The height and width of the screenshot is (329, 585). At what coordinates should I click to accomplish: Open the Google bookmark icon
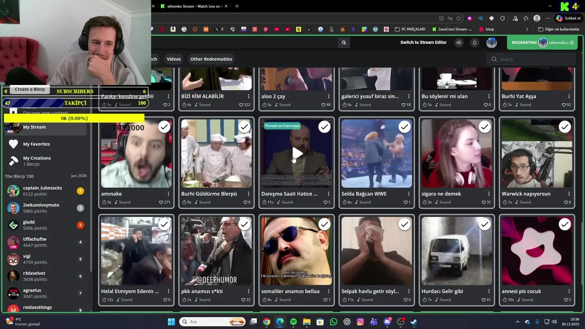[x=184, y=29]
